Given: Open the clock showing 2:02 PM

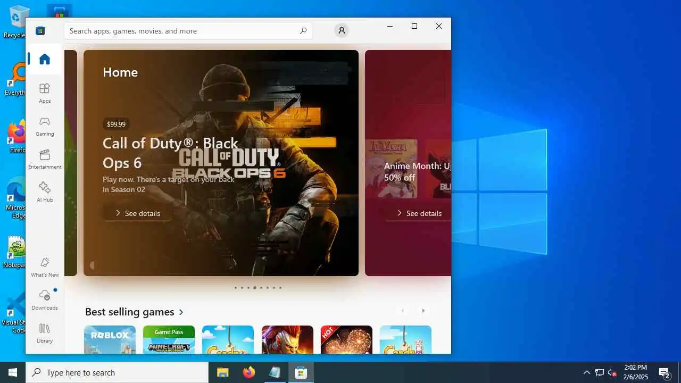Looking at the screenshot, I should (635, 372).
